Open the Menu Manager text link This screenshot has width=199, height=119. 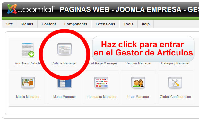[x=65, y=97]
